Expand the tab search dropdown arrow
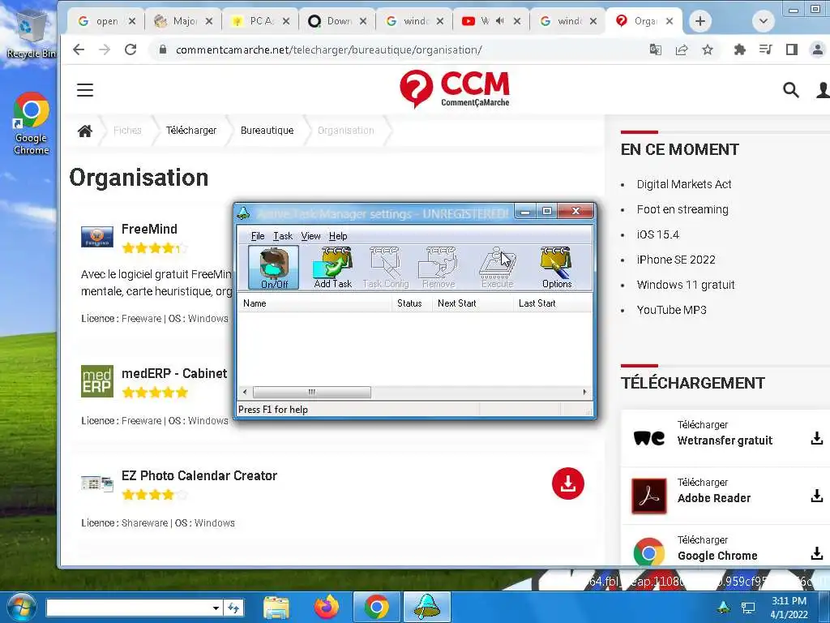The width and height of the screenshot is (830, 623). (764, 21)
